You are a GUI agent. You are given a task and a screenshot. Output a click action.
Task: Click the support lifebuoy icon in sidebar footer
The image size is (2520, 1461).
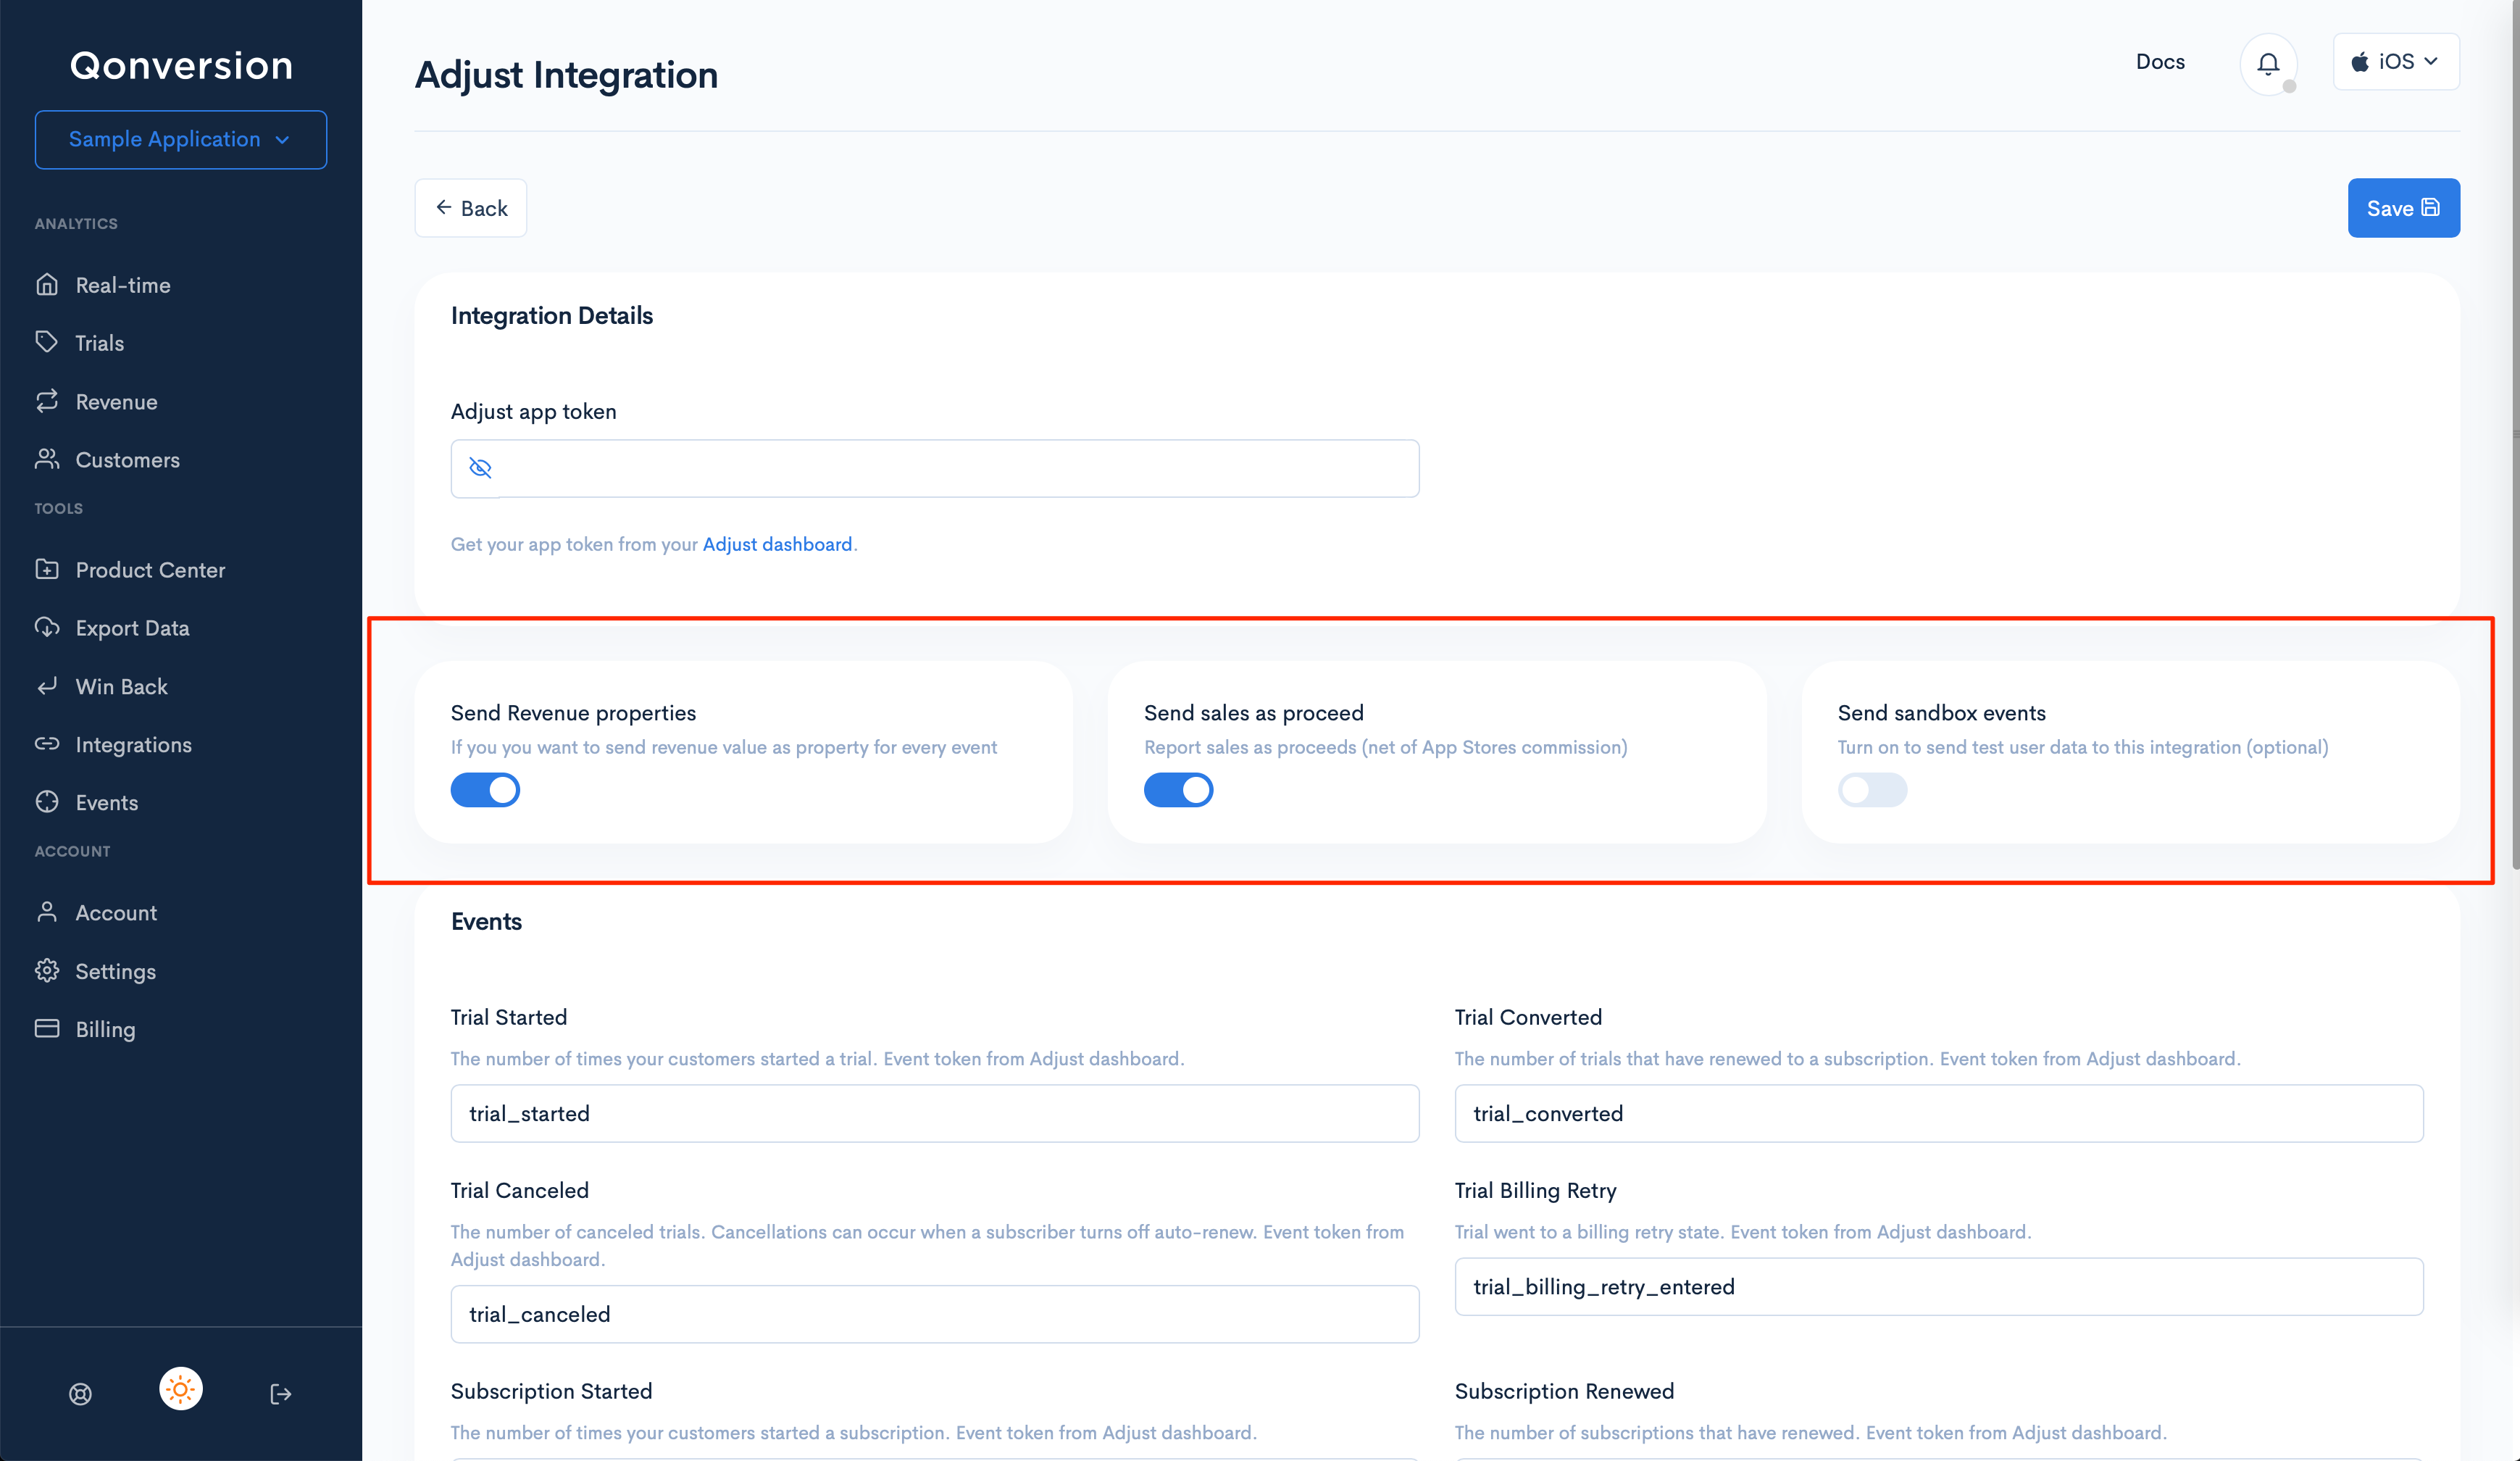[81, 1393]
